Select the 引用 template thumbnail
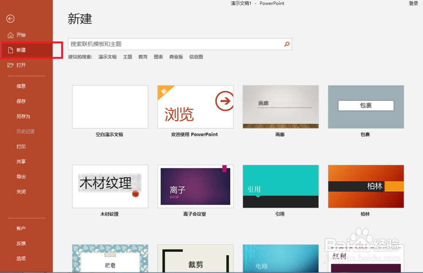This screenshot has height=273, width=423. 280,186
